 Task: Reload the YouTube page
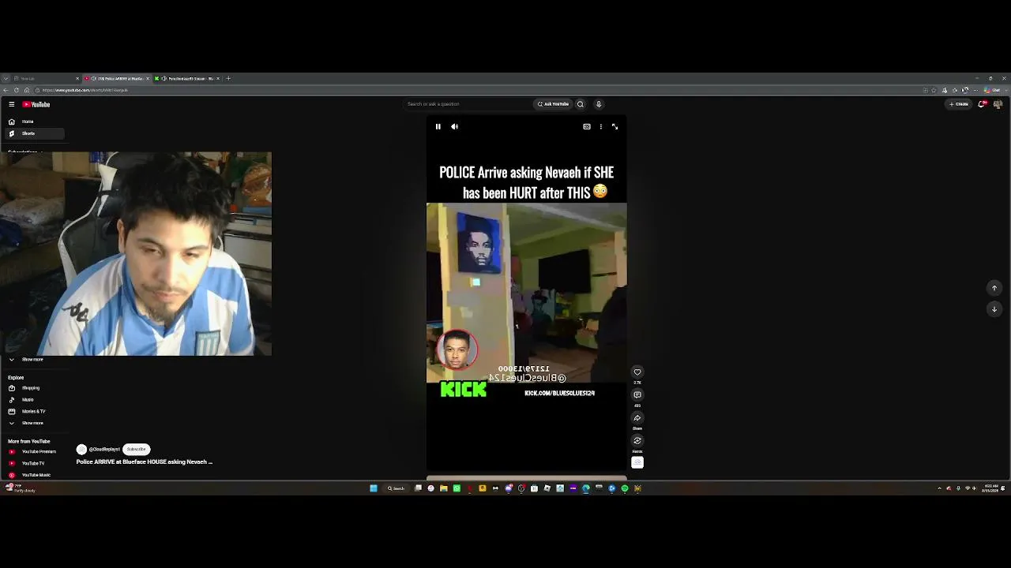[x=16, y=90]
